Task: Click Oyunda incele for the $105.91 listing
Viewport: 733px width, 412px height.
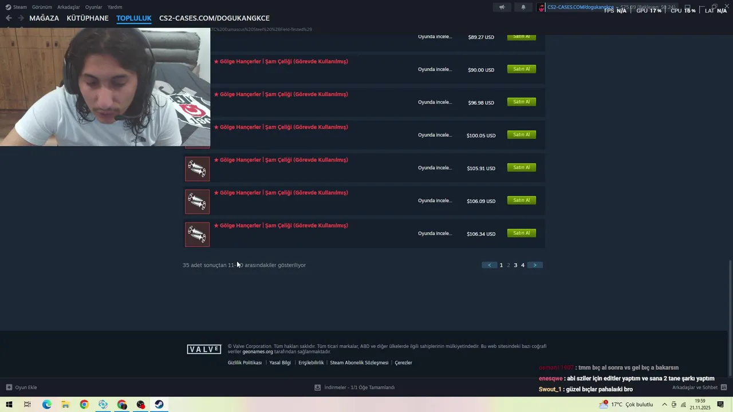Action: [435, 168]
